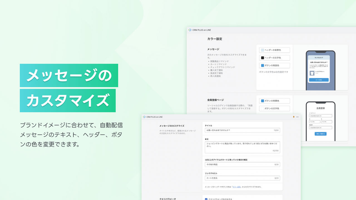The width and height of the screenshot is (356, 200).
Task: Click the blue register button in the 会員登録 preview
Action: pyautogui.click(x=321, y=134)
